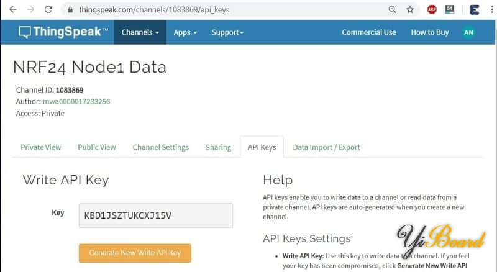Expand the Support dropdown menu
497x272 pixels.
[x=227, y=32]
